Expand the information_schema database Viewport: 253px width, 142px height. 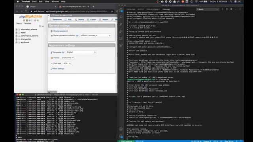click(x=17, y=30)
